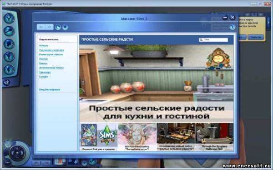The height and width of the screenshot is (170, 273).
Task: Click the refresh button in store toolbar
Action: coord(58,27)
